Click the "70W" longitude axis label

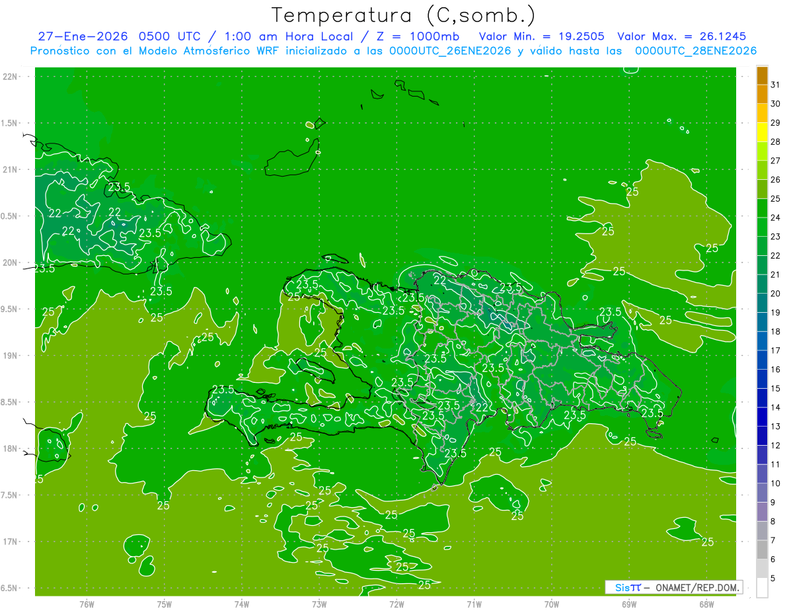point(552,604)
